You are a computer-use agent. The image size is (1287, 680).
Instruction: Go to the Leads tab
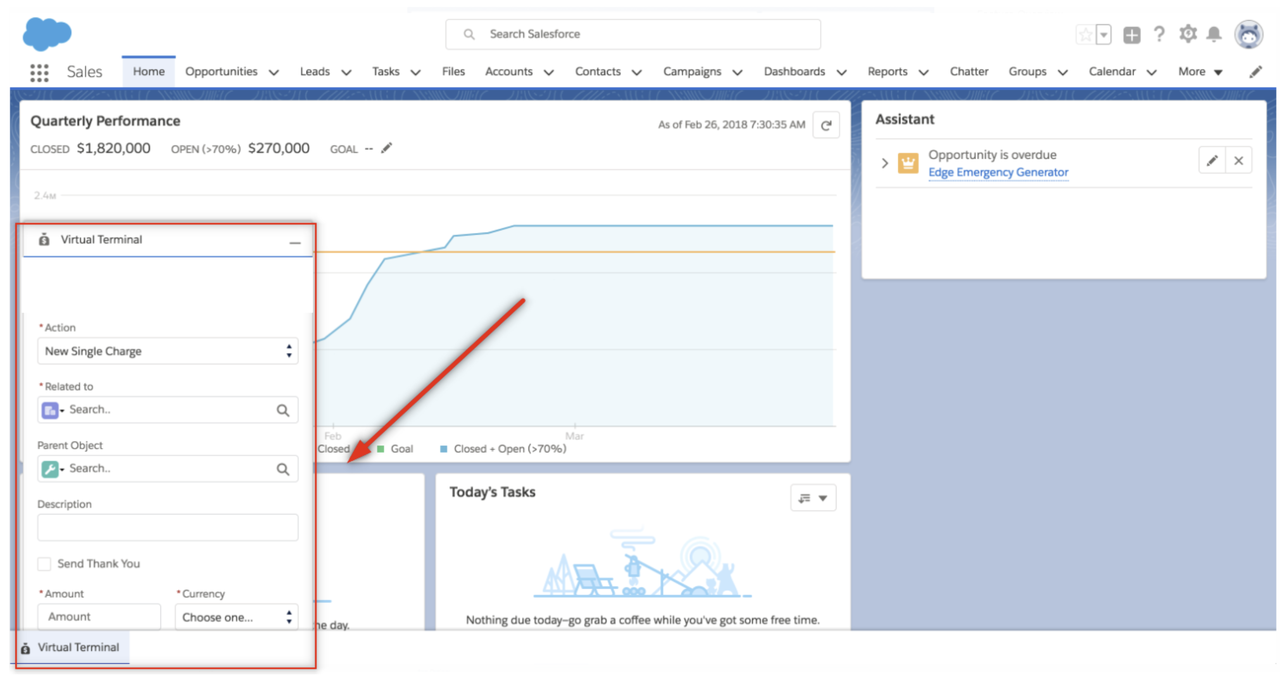[314, 71]
